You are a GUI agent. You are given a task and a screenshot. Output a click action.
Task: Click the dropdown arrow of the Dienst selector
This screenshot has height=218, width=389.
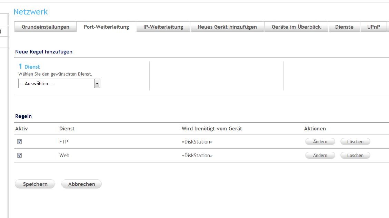click(x=97, y=83)
